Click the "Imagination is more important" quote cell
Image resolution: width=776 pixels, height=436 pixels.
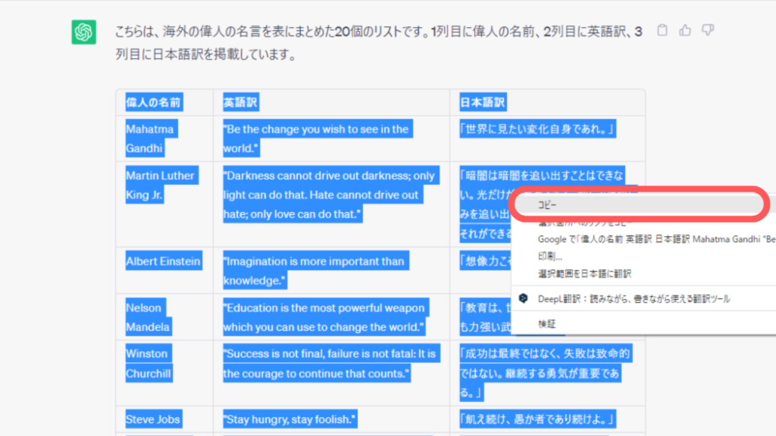(314, 271)
